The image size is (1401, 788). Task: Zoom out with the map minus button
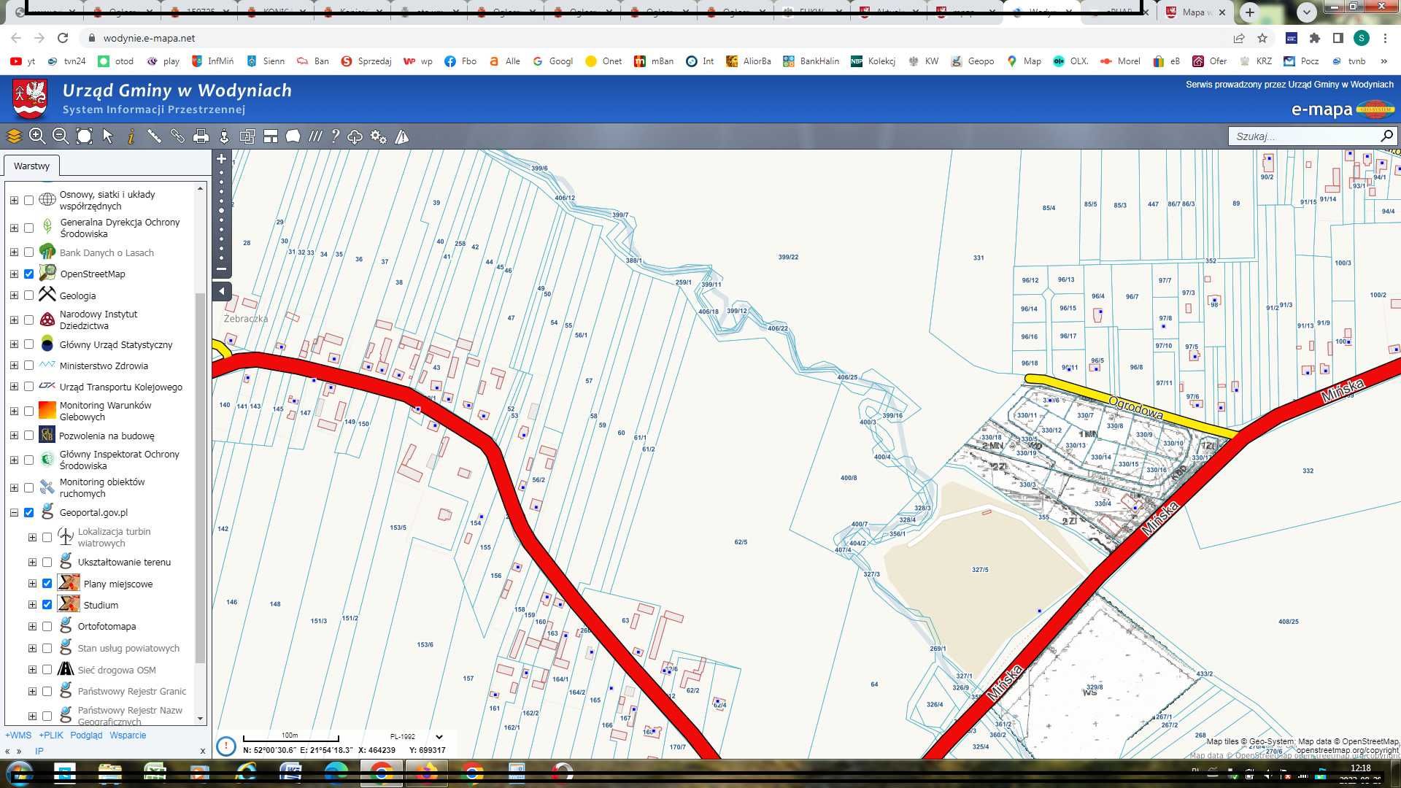point(222,269)
